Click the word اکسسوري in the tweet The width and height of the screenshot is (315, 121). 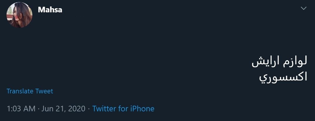(x=283, y=77)
